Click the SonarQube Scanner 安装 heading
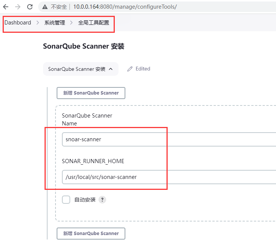The image size is (276, 249). pos(83,46)
